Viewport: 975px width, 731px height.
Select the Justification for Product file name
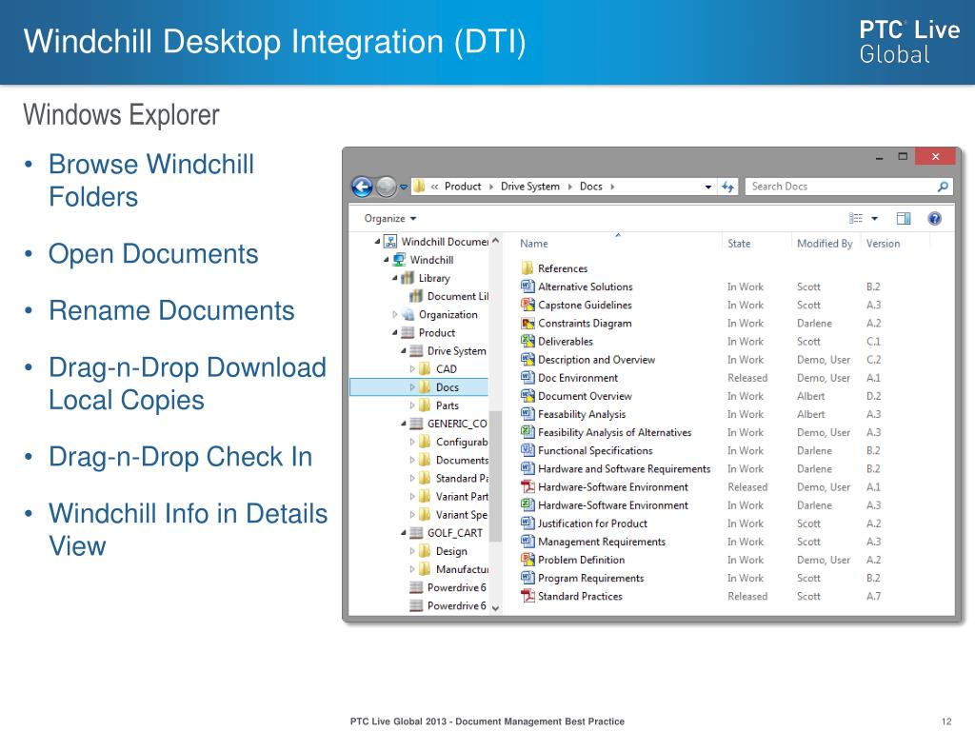[x=592, y=524]
